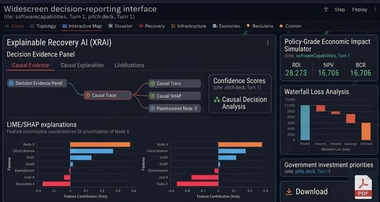Click the orange Node X bar in right chart
Viewport: 380px width, 202px height.
[x=240, y=144]
